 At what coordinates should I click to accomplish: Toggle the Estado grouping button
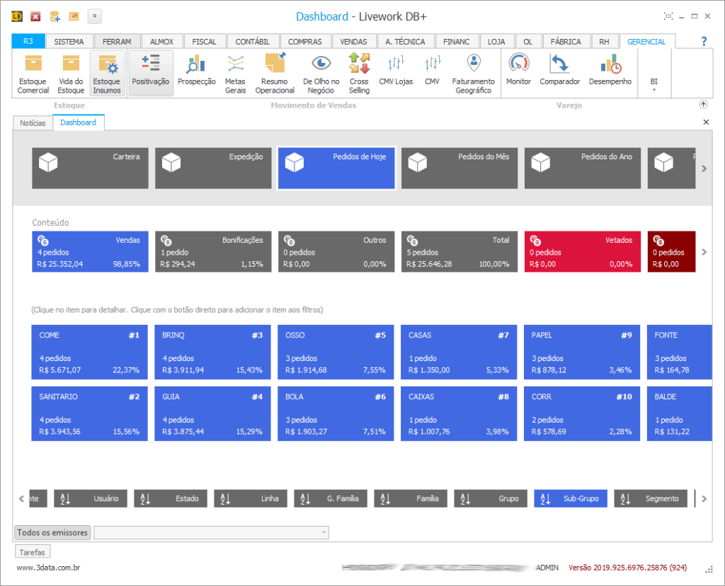[171, 499]
